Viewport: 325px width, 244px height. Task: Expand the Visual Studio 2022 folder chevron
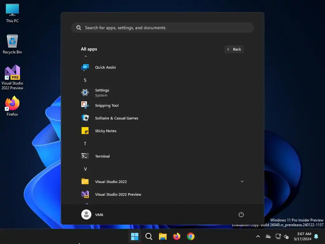coord(242,181)
